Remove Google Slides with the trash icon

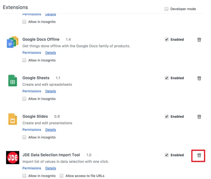pyautogui.click(x=199, y=117)
